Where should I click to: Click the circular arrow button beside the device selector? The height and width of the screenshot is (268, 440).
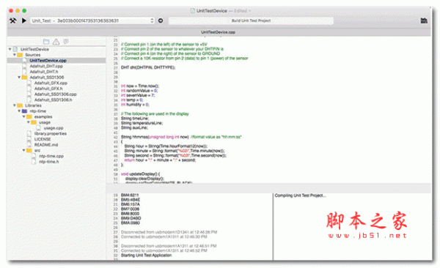coord(161,21)
